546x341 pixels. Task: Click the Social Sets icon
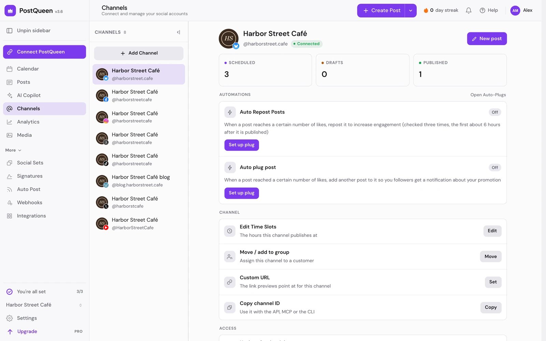point(10,163)
